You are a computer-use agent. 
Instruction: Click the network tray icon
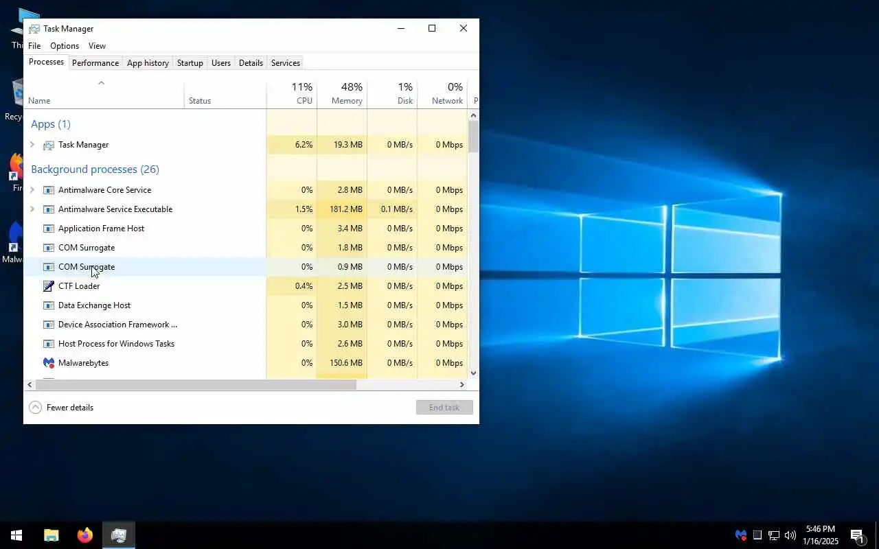pyautogui.click(x=774, y=535)
